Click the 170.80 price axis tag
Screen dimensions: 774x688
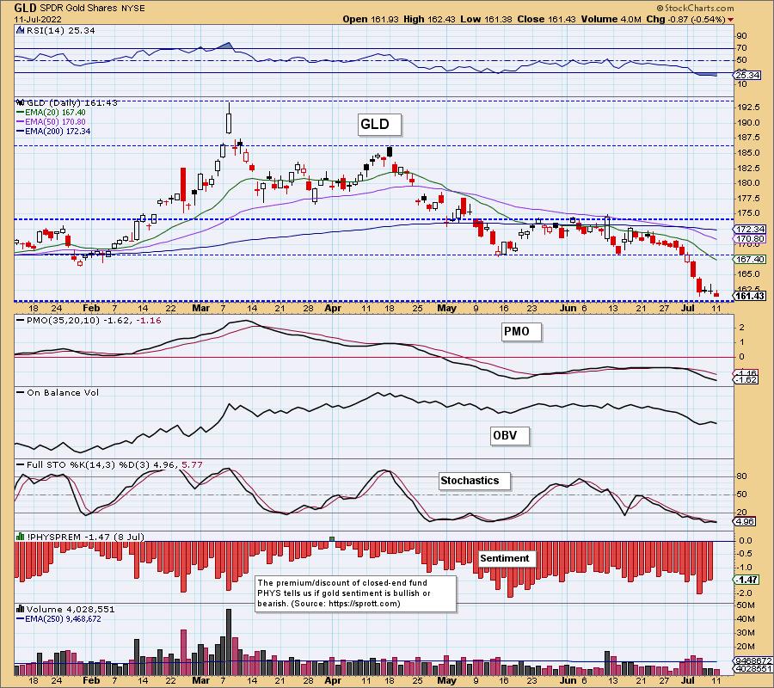pos(749,239)
